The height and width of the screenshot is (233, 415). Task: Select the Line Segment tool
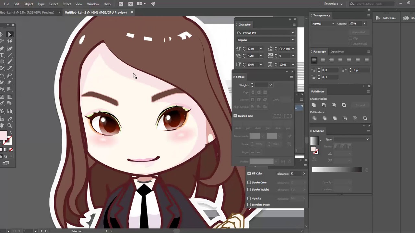pyautogui.click(x=10, y=55)
